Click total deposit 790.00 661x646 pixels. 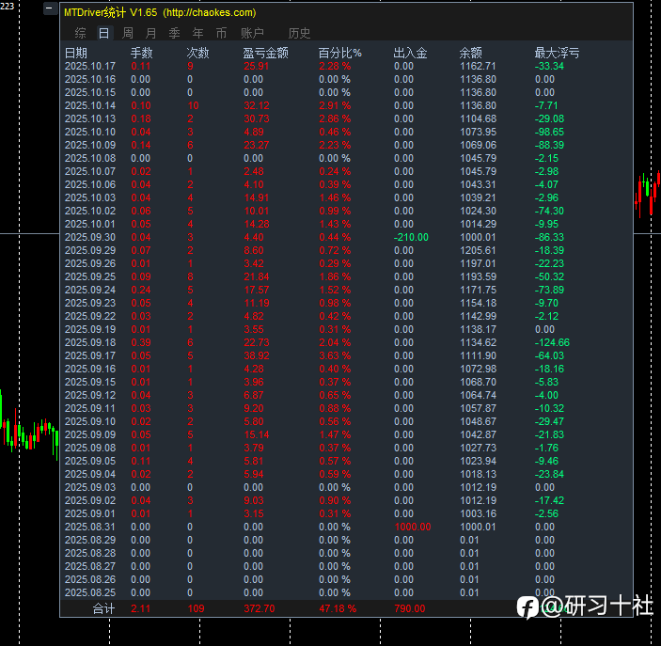tap(409, 608)
